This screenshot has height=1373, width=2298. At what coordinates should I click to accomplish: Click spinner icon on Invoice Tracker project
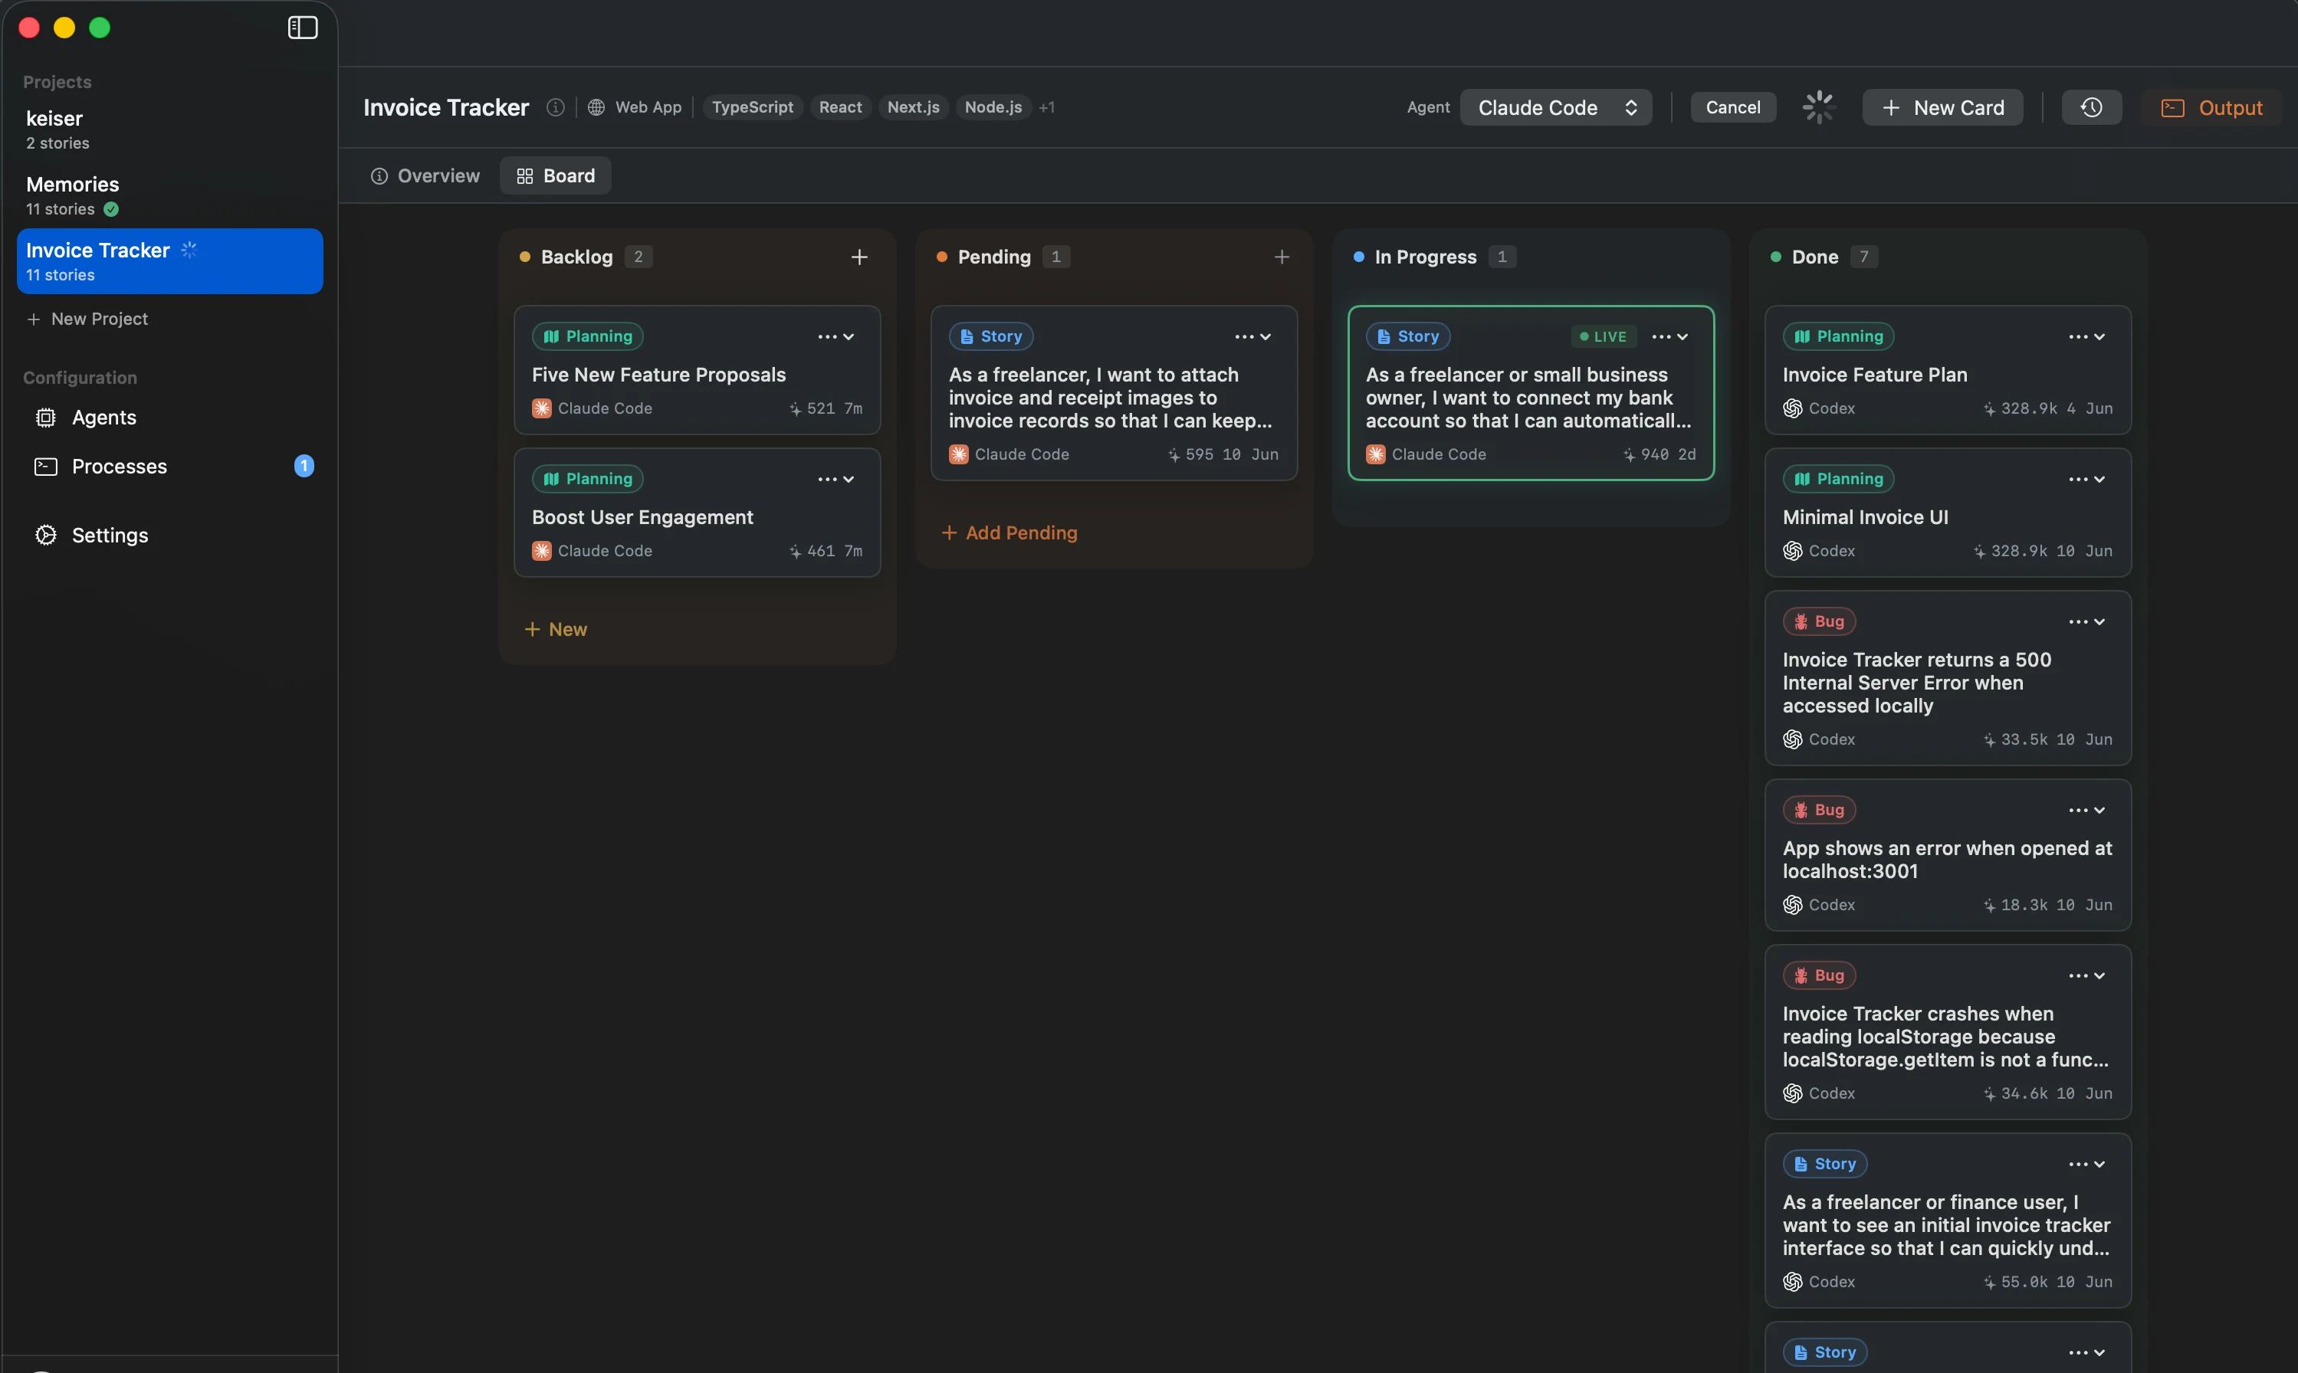click(189, 250)
